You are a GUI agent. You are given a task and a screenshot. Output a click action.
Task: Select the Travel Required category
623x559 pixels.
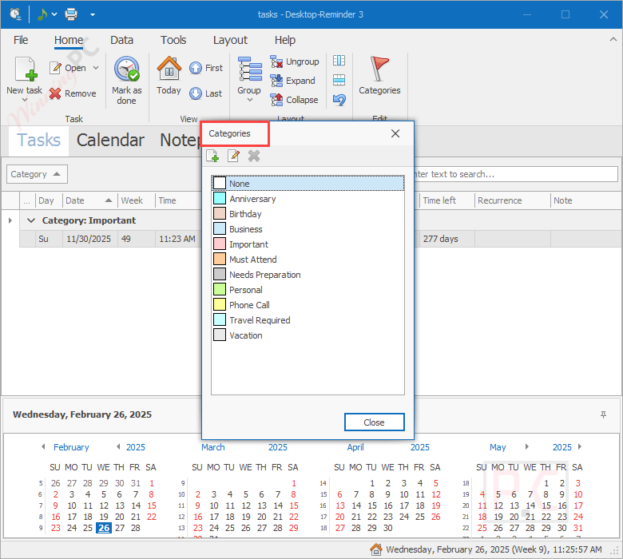(308, 319)
